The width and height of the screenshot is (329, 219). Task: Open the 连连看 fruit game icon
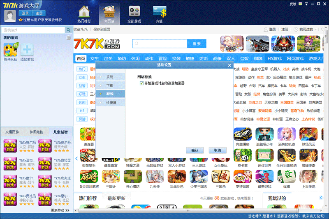[x=88, y=134]
